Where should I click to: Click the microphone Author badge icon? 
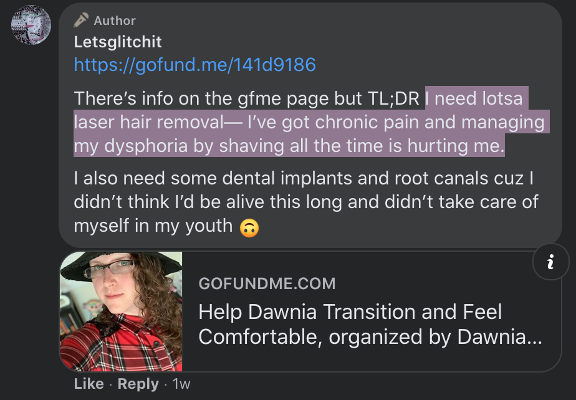point(81,20)
